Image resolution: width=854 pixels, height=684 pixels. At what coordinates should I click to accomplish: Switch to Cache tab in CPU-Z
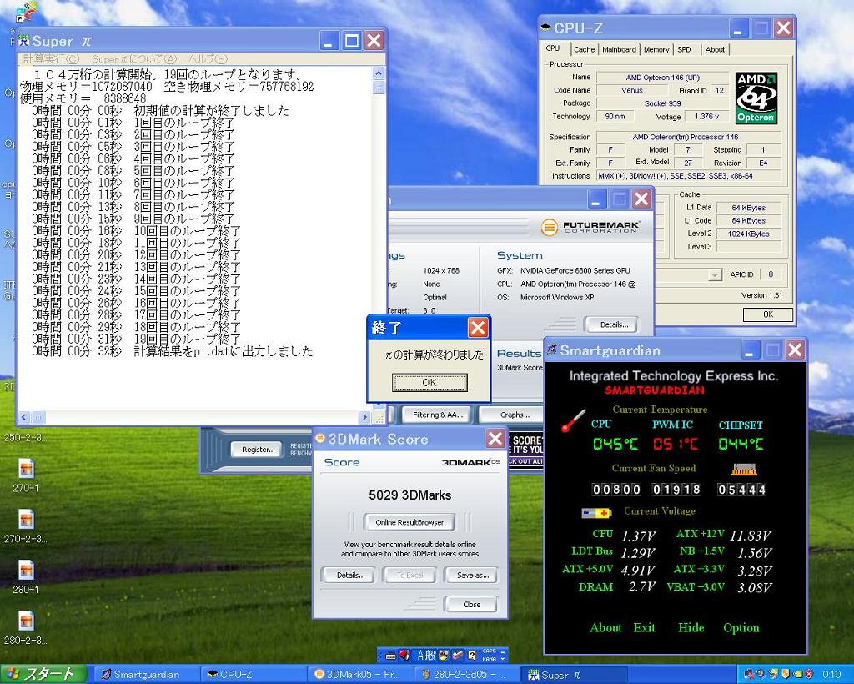pyautogui.click(x=584, y=49)
